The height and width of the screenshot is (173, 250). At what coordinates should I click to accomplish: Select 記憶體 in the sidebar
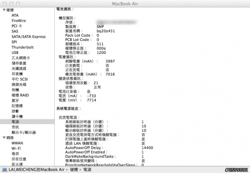point(17,106)
